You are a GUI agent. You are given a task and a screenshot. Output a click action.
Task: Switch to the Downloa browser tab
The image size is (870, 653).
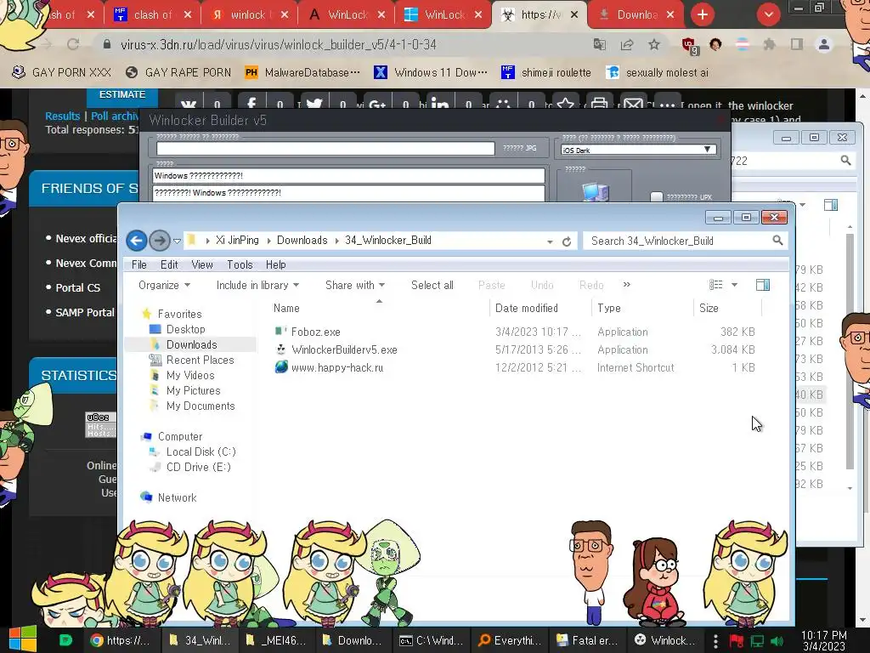(x=637, y=15)
